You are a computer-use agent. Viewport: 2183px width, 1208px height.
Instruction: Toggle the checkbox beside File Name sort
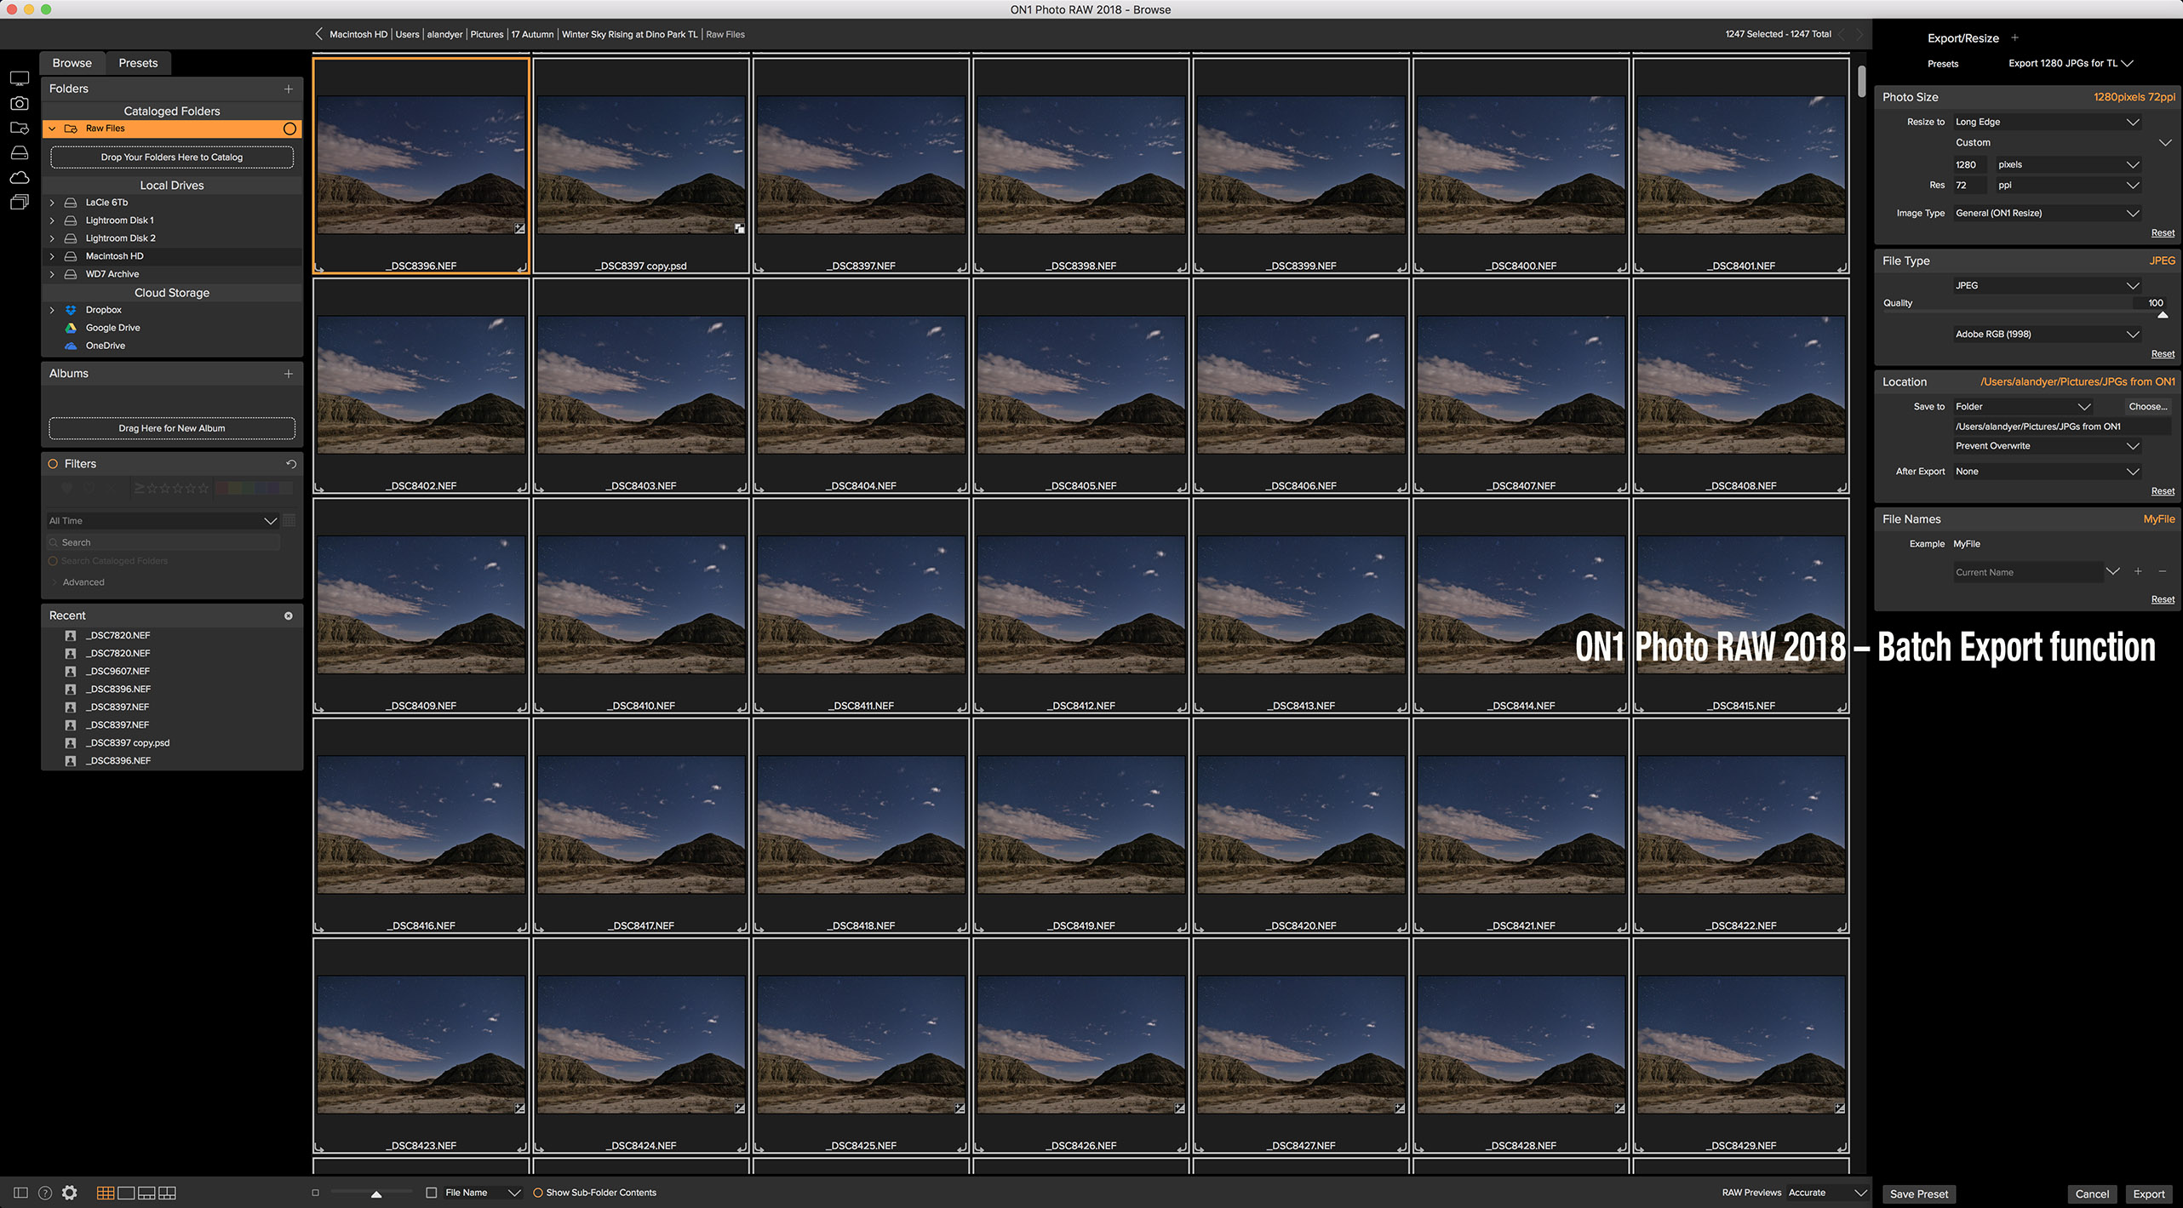click(x=432, y=1193)
